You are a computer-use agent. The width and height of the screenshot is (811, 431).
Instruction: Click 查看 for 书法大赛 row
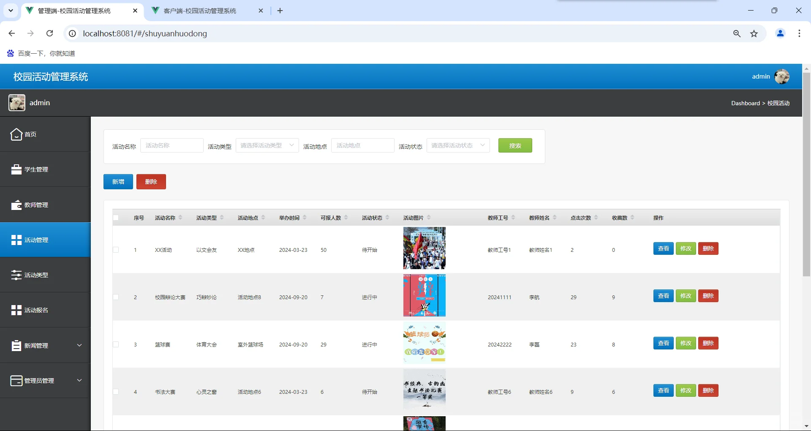(664, 390)
